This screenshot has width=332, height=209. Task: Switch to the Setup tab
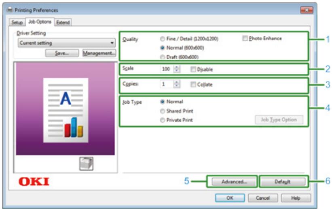click(17, 23)
